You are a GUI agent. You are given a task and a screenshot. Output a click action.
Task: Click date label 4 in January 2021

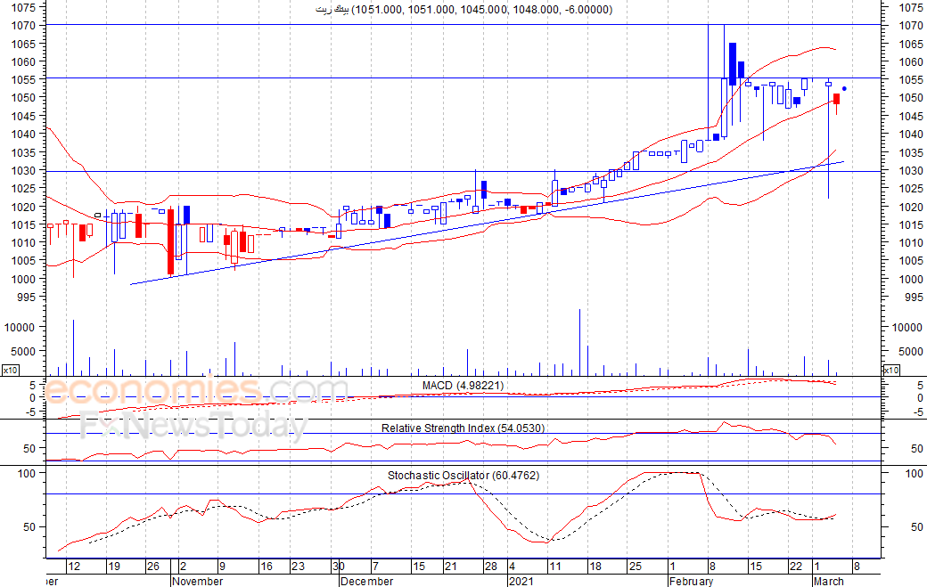coord(512,567)
